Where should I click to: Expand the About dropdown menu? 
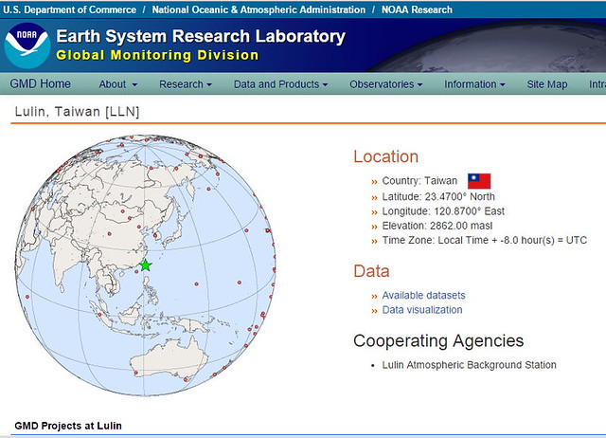(117, 84)
